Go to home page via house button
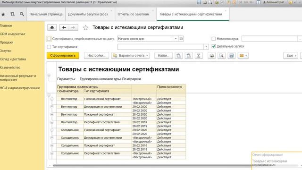 52,27
